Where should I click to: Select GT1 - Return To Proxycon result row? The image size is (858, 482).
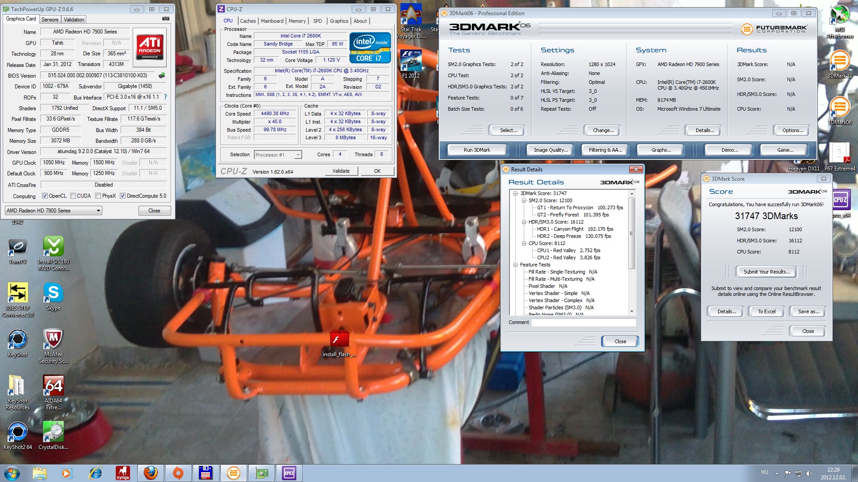[580, 208]
